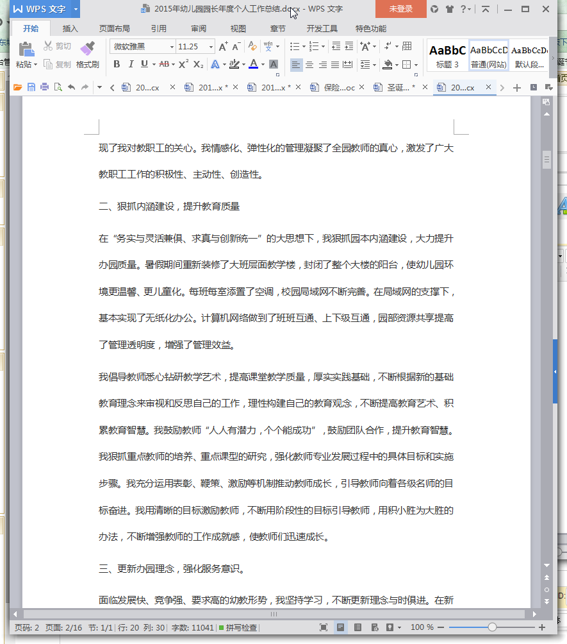Decrease font size with the A- icon
This screenshot has width=567, height=644.
(x=236, y=46)
